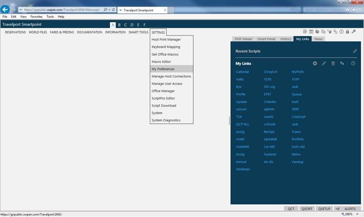Go back with browser back arrow

[x=5, y=10]
